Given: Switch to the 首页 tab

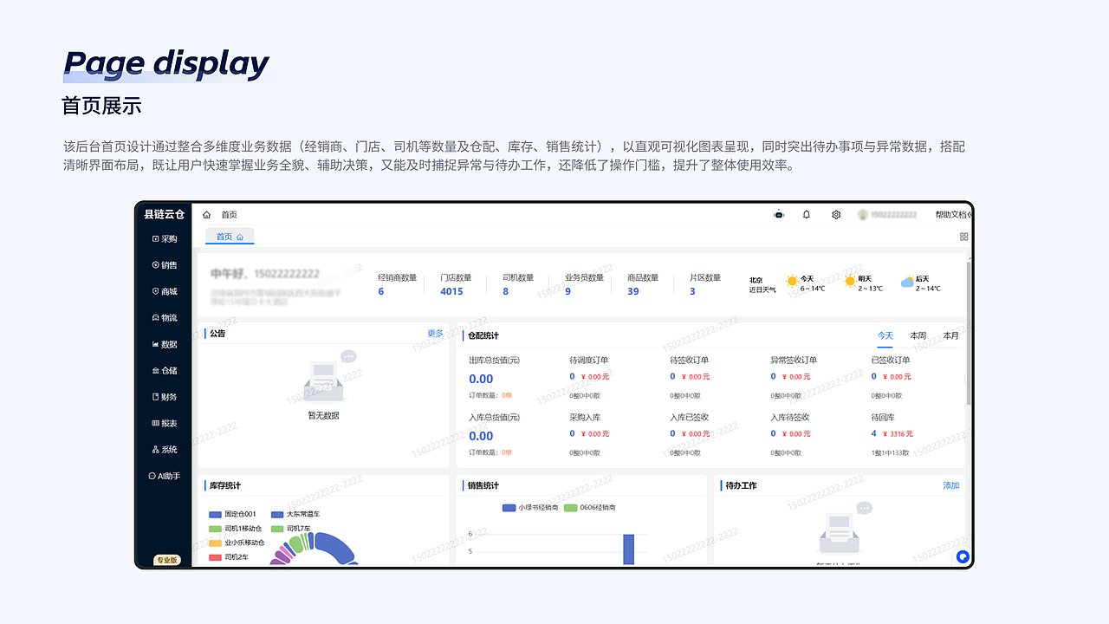Looking at the screenshot, I should point(228,236).
